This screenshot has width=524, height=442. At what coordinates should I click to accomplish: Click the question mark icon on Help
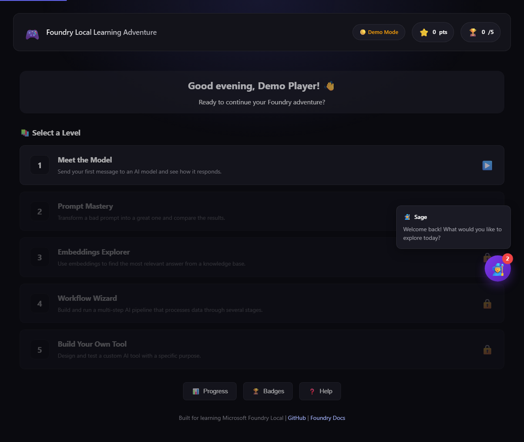(x=312, y=391)
